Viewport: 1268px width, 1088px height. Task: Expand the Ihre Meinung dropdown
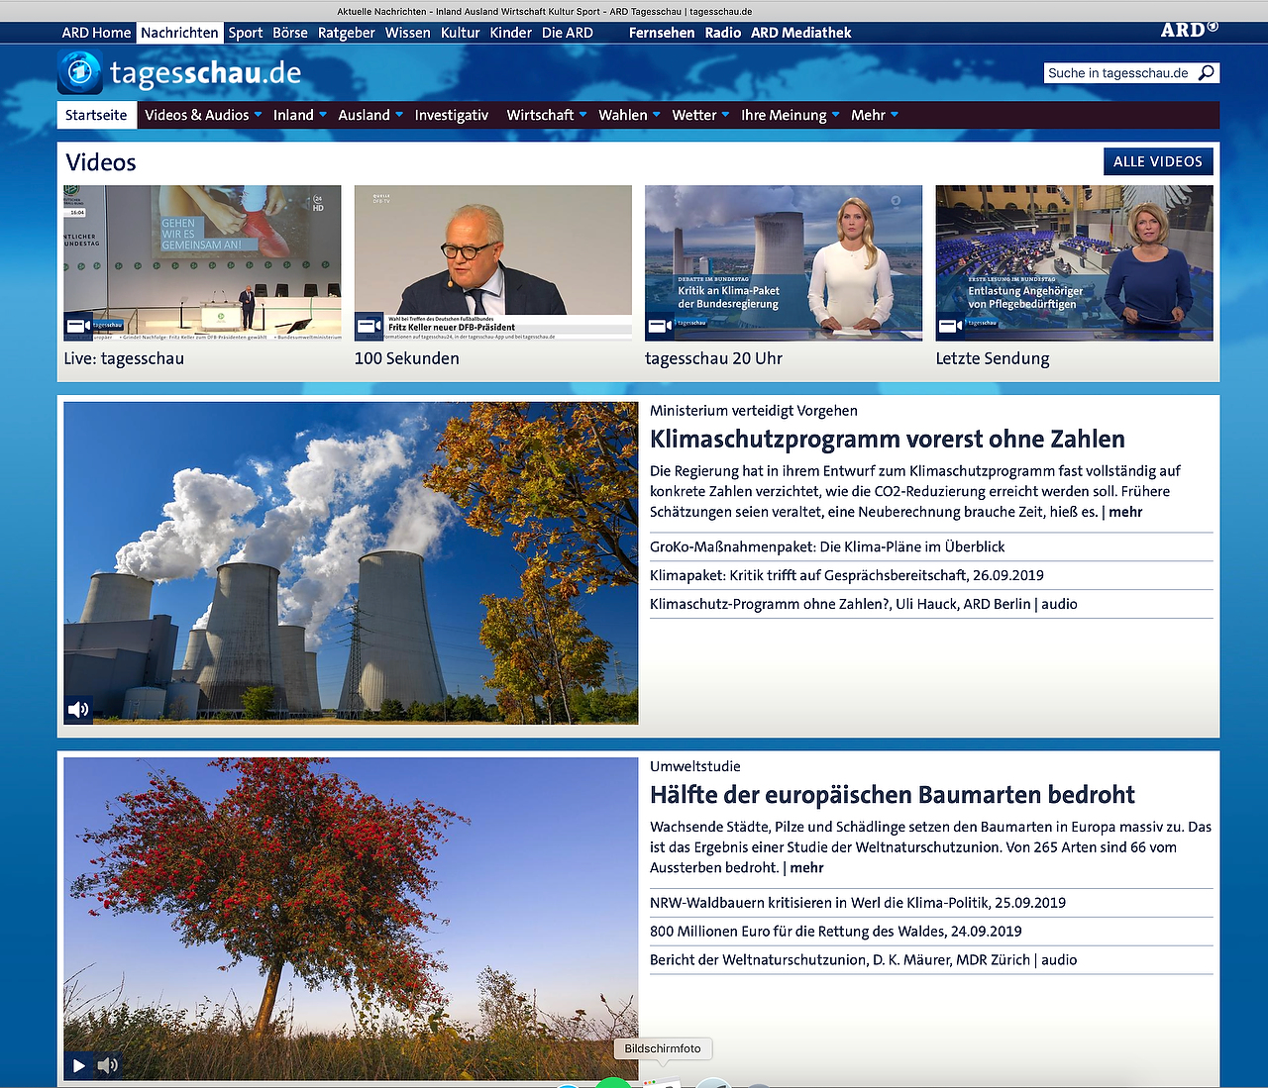click(x=836, y=115)
